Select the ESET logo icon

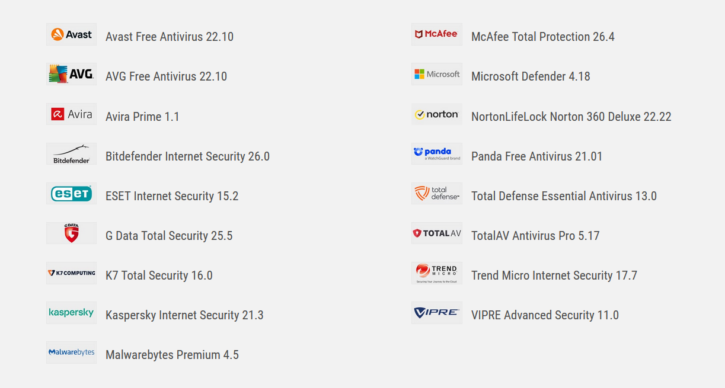pyautogui.click(x=71, y=194)
